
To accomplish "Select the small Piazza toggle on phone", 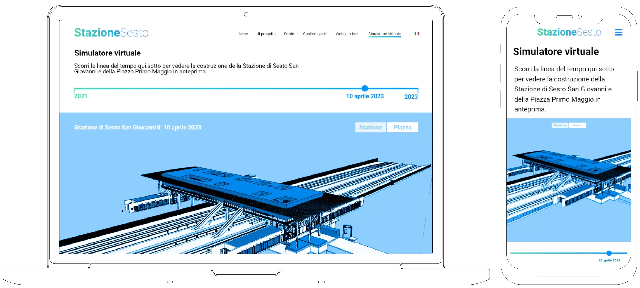I will tap(577, 125).
